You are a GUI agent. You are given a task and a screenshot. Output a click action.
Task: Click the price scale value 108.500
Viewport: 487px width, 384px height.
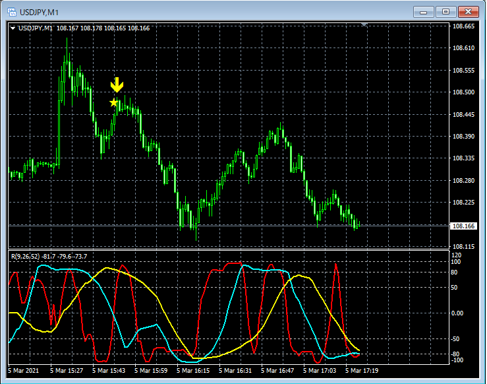[463, 92]
